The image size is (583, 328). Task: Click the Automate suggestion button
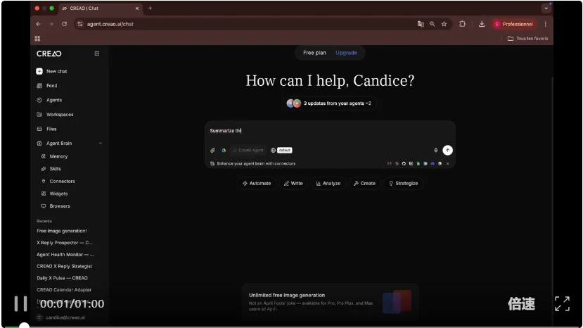coord(257,183)
